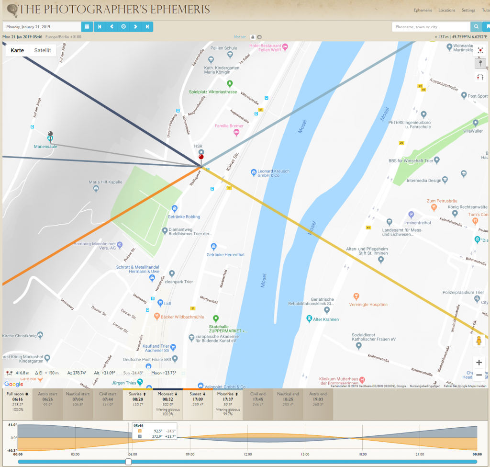This screenshot has height=467, width=490.
Task: Select the Moonset 08:32 event
Action: 167,404
